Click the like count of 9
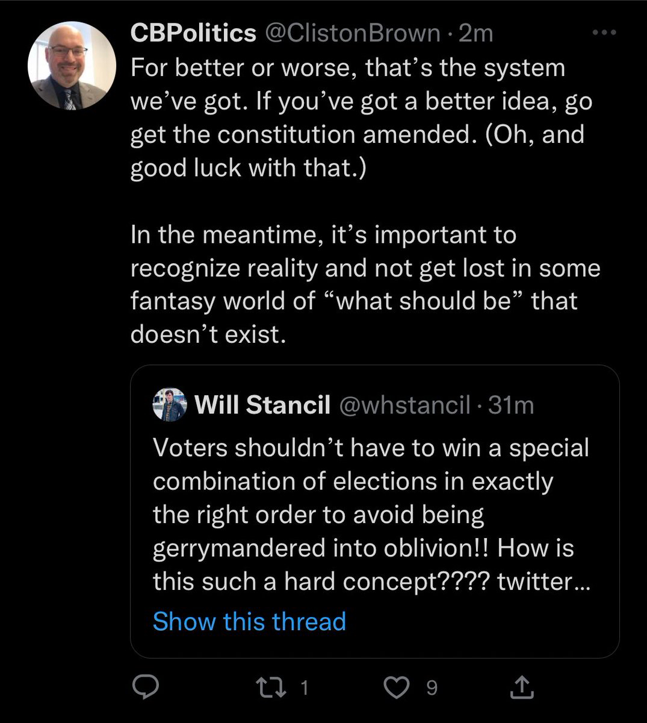The width and height of the screenshot is (647, 723). (432, 687)
